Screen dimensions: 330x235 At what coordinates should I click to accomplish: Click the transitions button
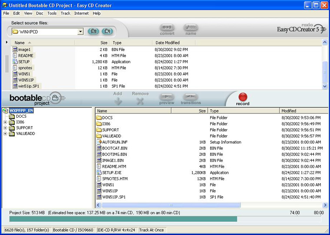coord(191,97)
